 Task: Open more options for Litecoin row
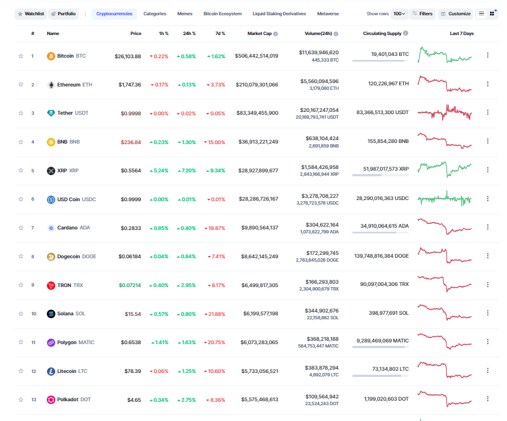tap(488, 370)
